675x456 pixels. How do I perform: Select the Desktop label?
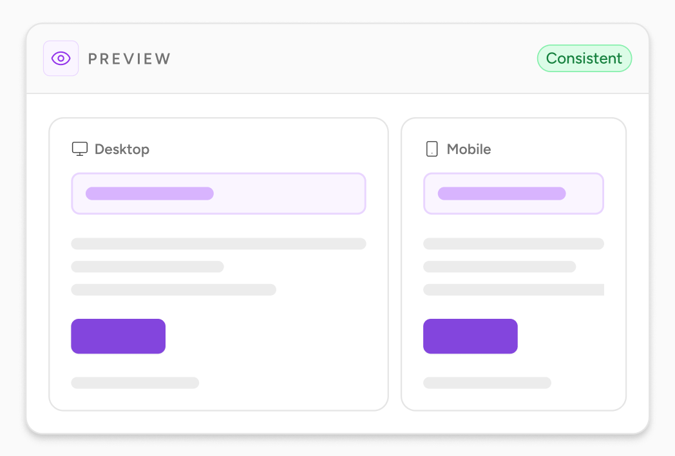pos(122,149)
